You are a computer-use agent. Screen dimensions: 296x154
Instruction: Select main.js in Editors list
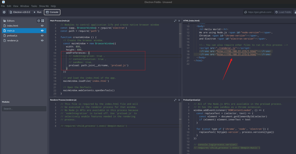pos(24,31)
